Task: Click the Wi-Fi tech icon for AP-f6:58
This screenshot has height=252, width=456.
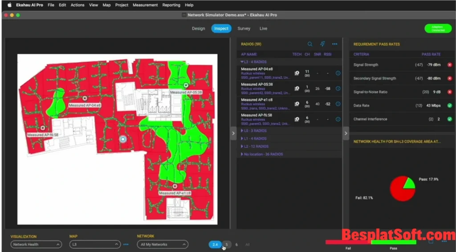Action: tap(297, 119)
